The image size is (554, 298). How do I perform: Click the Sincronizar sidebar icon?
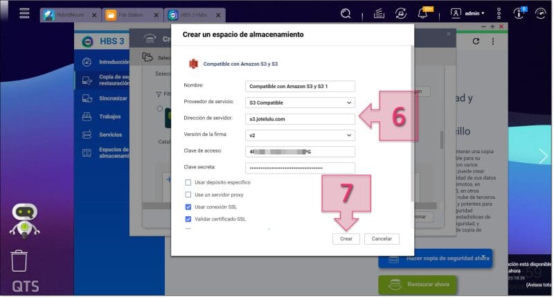pyautogui.click(x=87, y=98)
